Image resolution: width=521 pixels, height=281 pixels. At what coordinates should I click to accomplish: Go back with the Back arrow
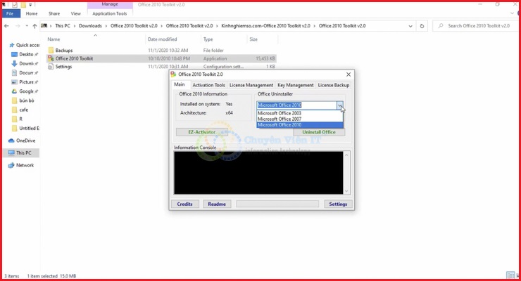(6, 26)
